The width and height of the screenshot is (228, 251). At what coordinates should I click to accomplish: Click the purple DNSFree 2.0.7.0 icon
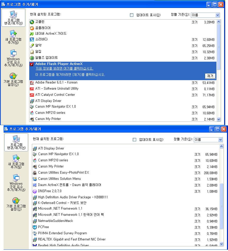[x=35, y=191]
